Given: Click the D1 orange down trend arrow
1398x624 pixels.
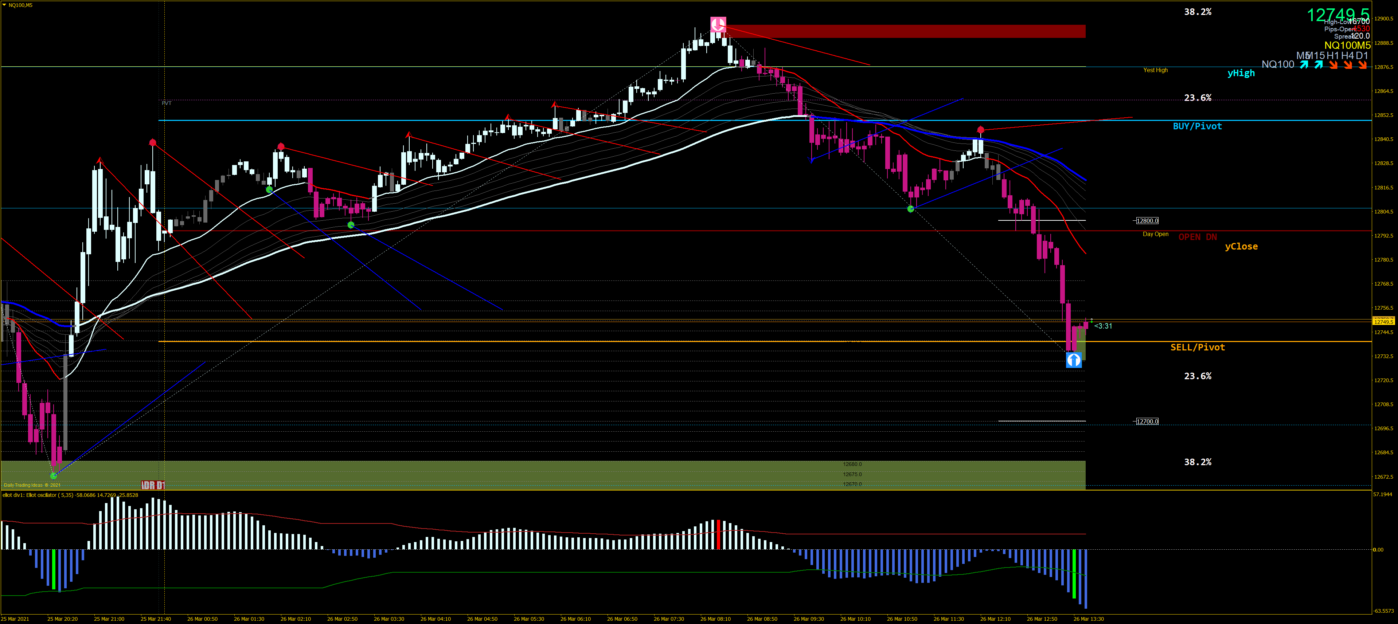Looking at the screenshot, I should point(1363,65).
